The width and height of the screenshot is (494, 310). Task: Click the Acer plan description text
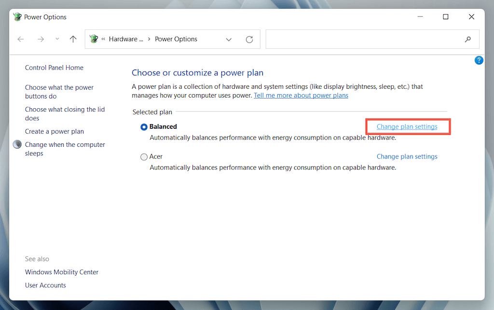coord(273,168)
